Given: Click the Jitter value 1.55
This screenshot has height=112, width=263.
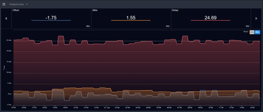Looking at the screenshot, I should click(131, 18).
